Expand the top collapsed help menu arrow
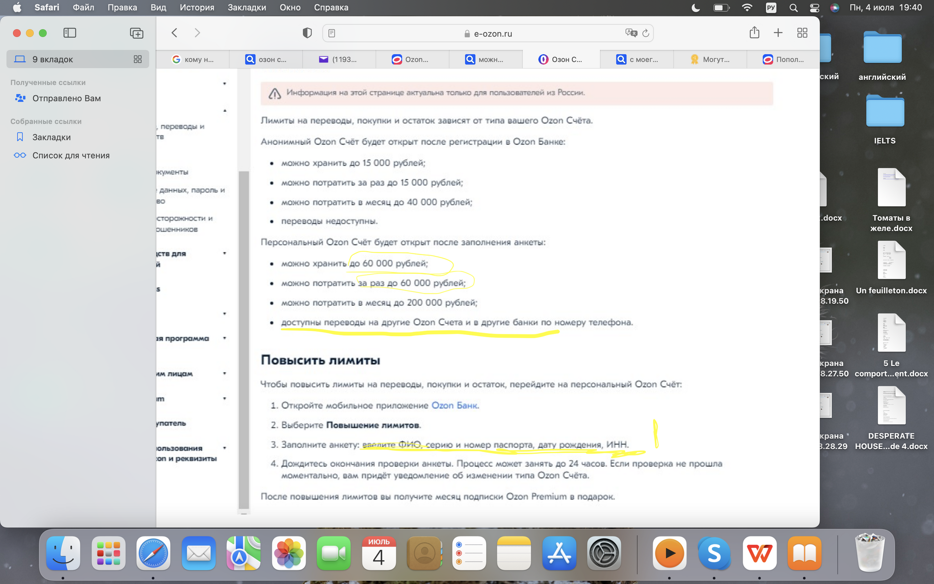This screenshot has width=934, height=584. tap(224, 83)
